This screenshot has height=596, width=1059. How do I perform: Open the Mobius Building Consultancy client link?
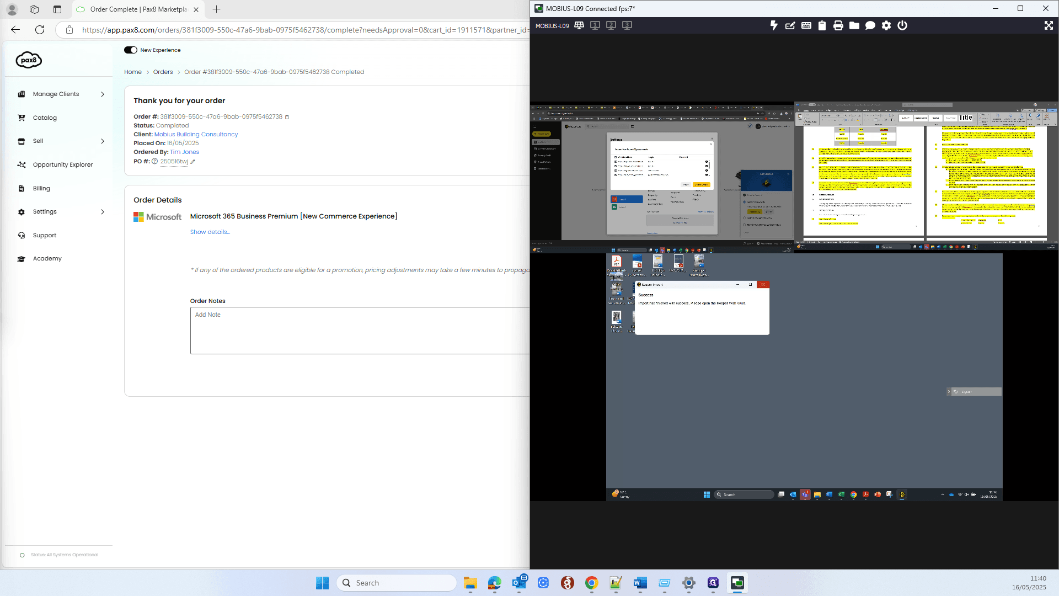[x=196, y=134]
